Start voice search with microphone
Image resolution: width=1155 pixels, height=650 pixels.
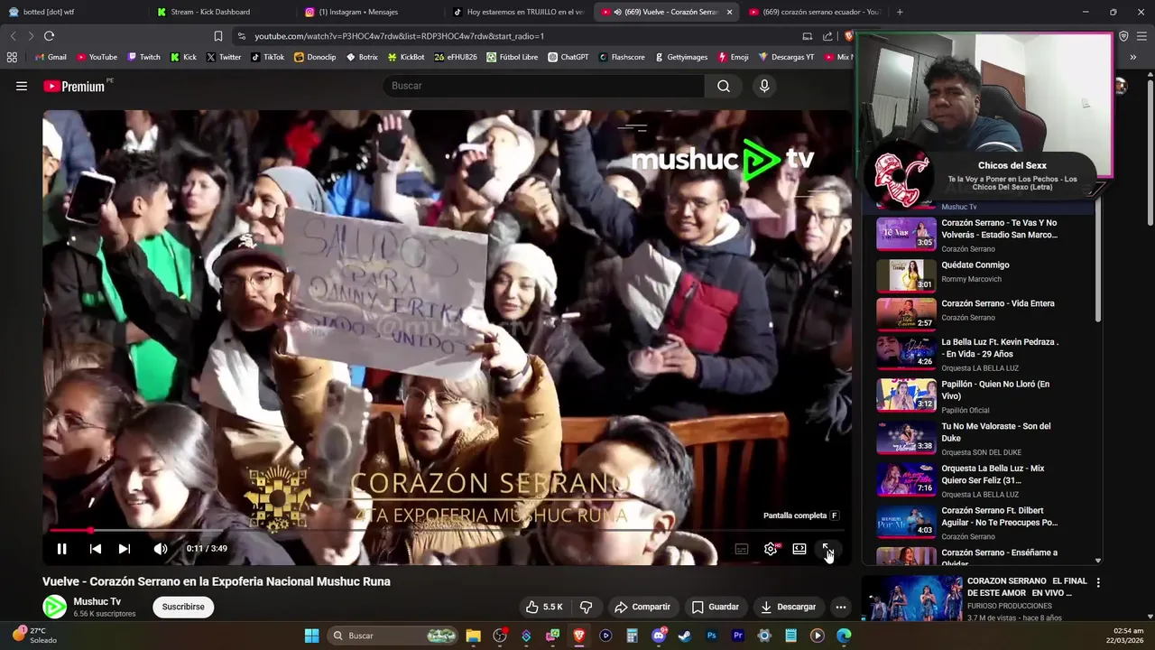764,86
